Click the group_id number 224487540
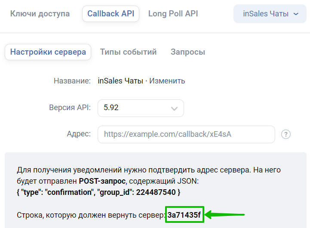Image resolution: width=310 pixels, height=228 pixels. point(156,192)
